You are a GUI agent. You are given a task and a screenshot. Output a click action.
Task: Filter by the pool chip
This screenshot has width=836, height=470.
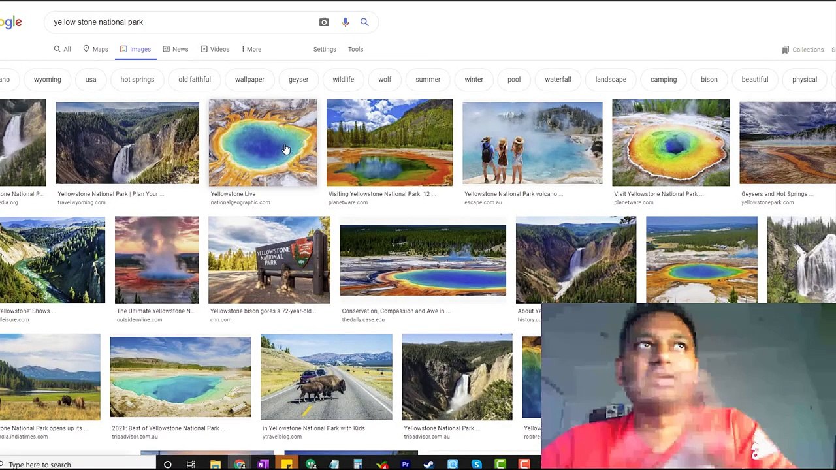tap(514, 80)
